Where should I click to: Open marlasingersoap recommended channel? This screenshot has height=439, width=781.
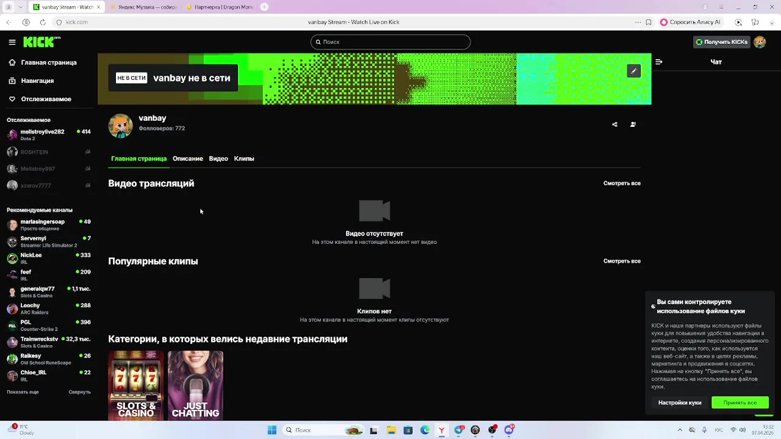48,225
